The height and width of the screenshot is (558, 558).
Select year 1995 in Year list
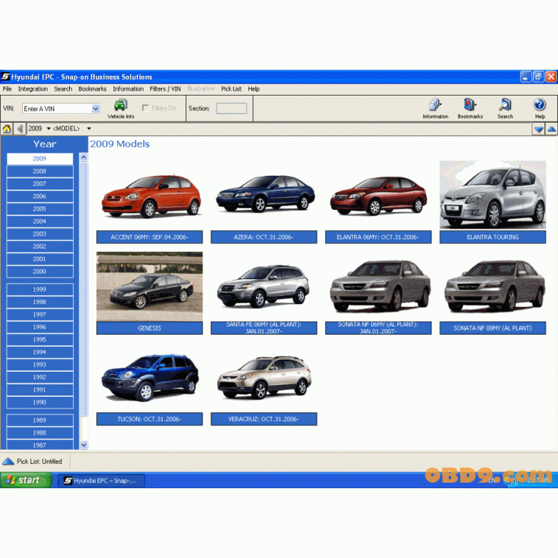[x=40, y=340]
